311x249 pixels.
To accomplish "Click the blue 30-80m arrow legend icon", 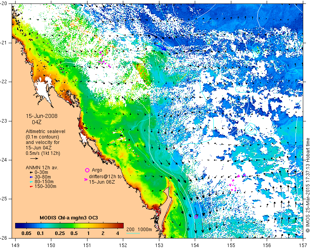I will click(31, 177).
